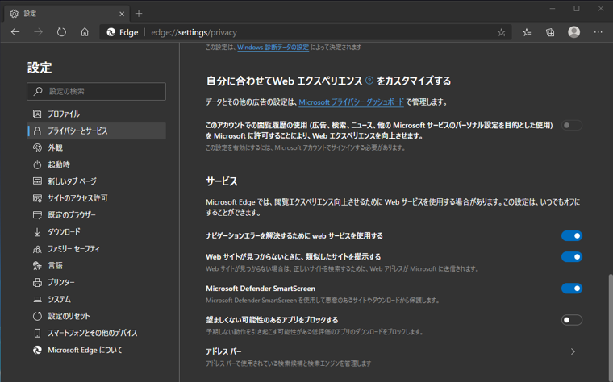
Task: Click the 設定の検索 search field
Action: 96,91
